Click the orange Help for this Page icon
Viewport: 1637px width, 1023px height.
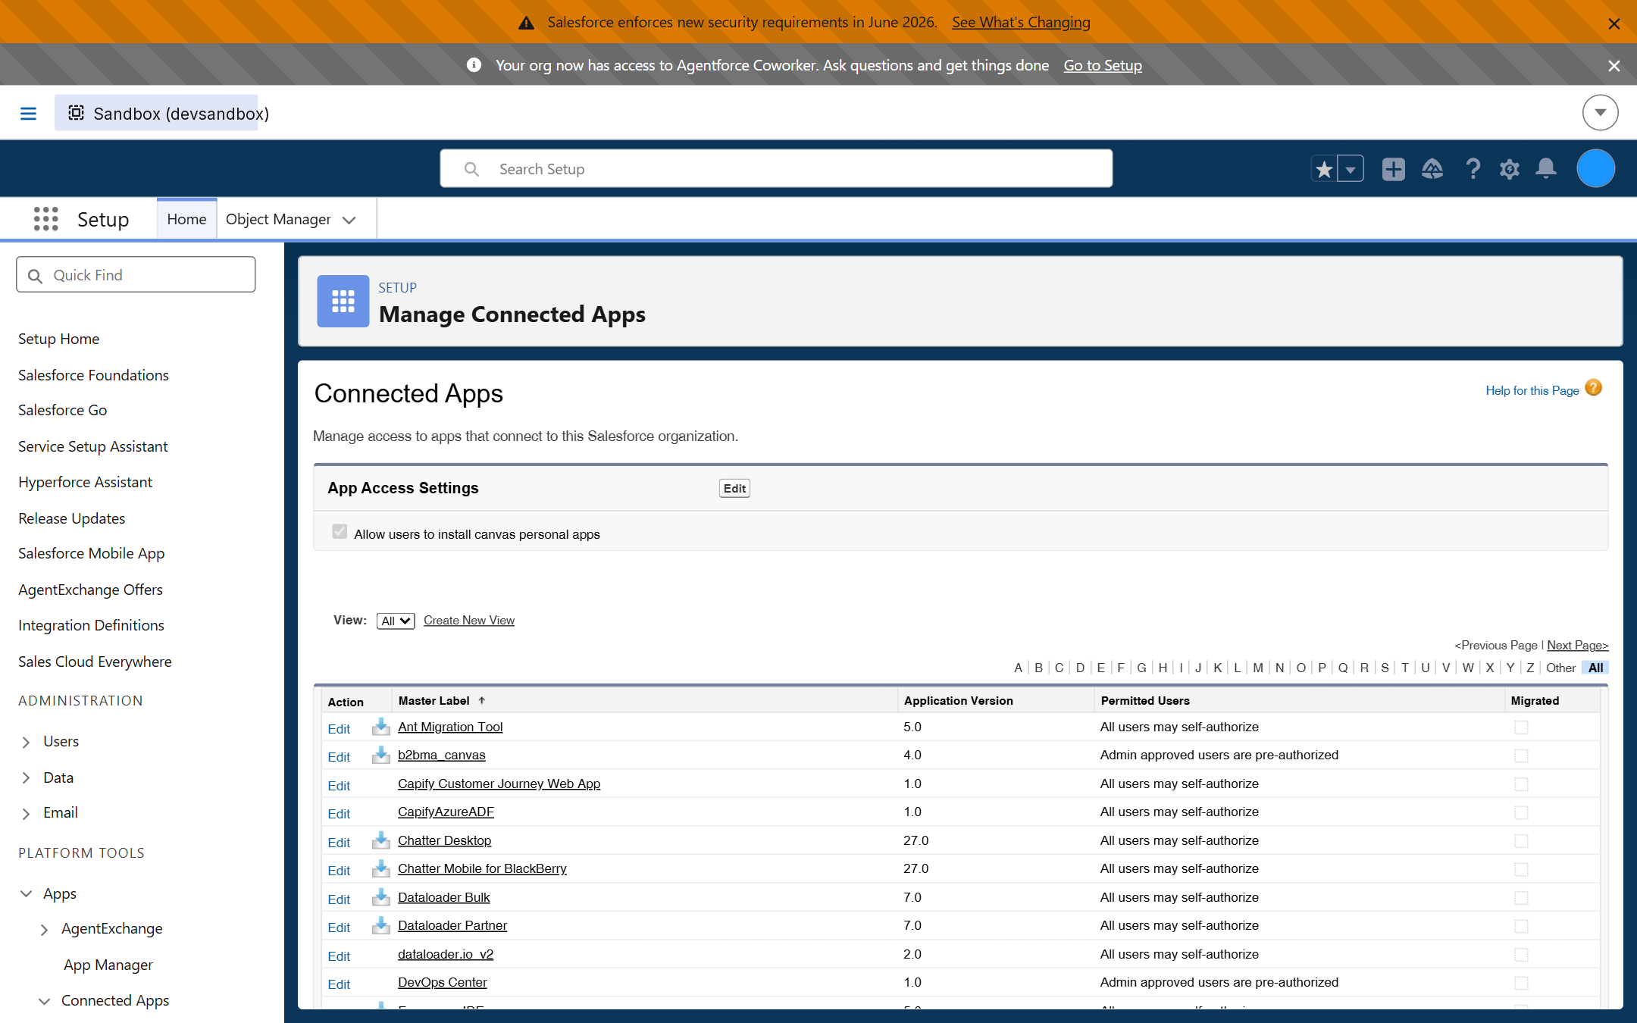1594,388
